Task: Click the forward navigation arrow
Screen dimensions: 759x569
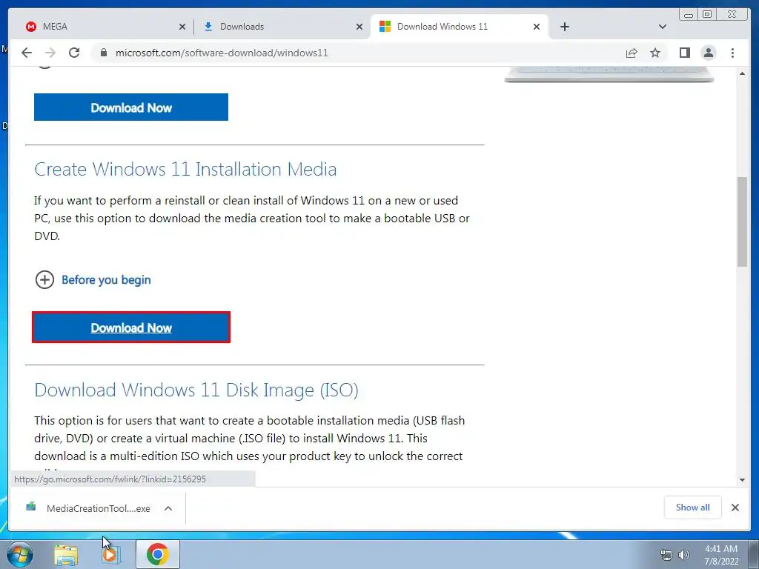Action: tap(50, 53)
